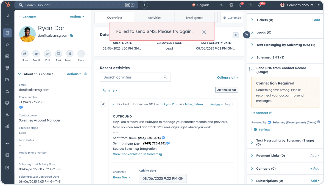Click the HubSpot sprocket logo
Image resolution: width=324 pixels, height=185 pixels.
point(7,5)
